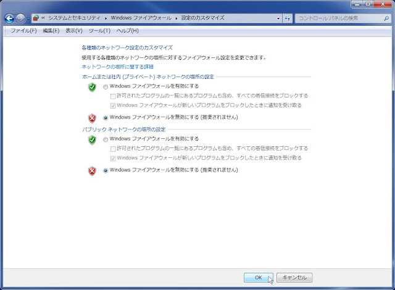The image size is (395, 290).
Task: Click the Control Panel icon in address bar
Action: tap(36, 18)
